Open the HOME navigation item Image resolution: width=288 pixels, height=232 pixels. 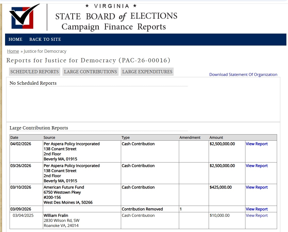point(15,39)
